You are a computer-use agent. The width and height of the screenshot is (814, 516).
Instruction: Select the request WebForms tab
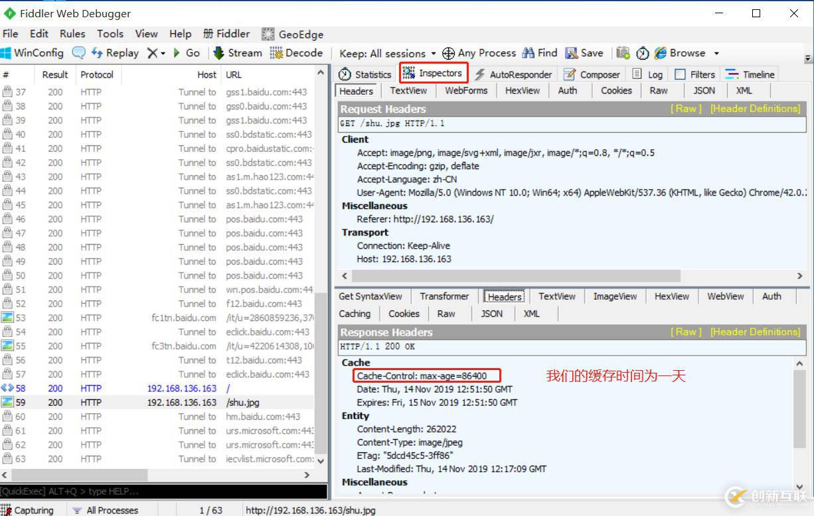(x=466, y=91)
